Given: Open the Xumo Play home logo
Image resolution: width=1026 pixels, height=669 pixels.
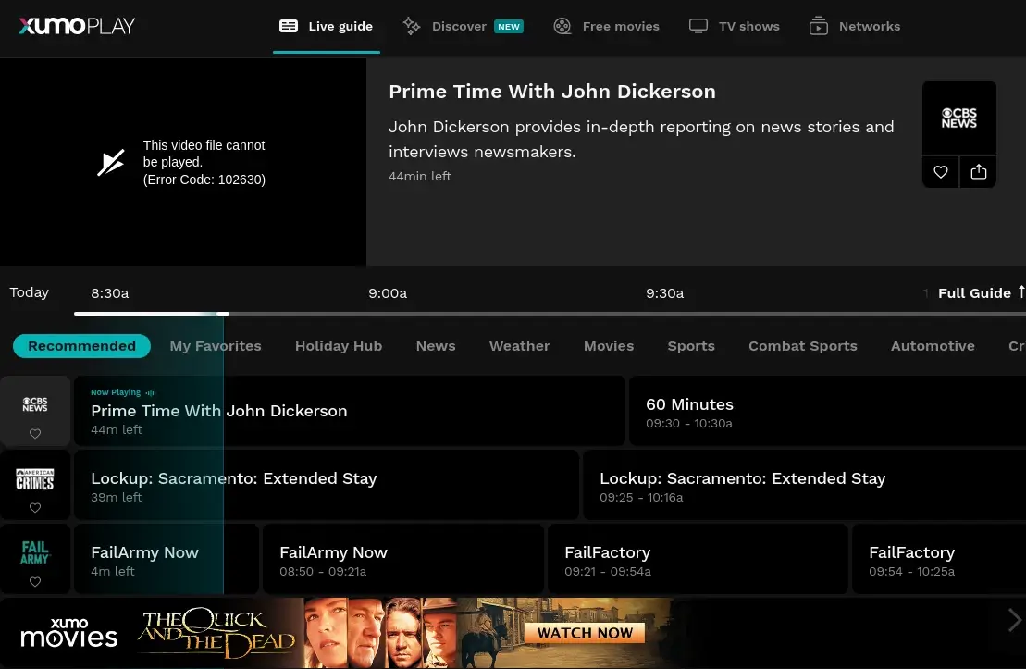Looking at the screenshot, I should tap(77, 26).
